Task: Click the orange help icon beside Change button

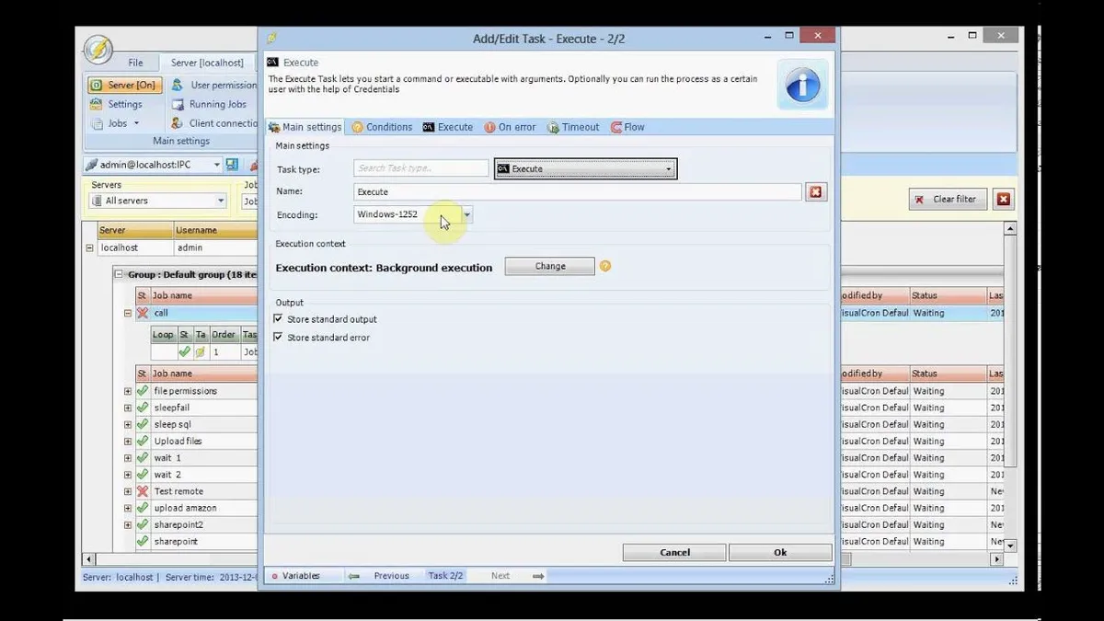Action: (605, 266)
